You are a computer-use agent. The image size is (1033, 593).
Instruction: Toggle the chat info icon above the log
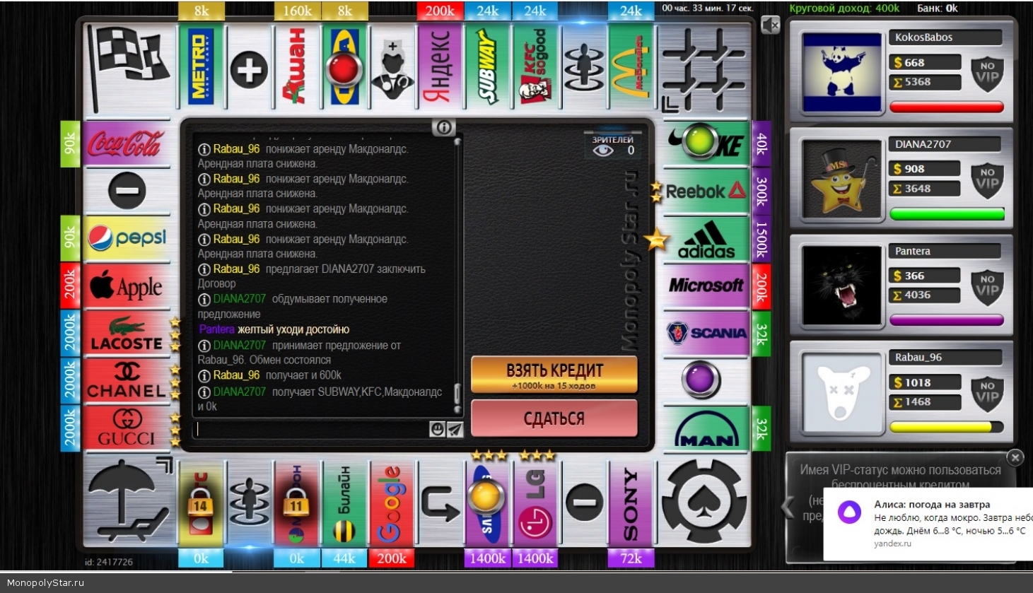[x=444, y=127]
